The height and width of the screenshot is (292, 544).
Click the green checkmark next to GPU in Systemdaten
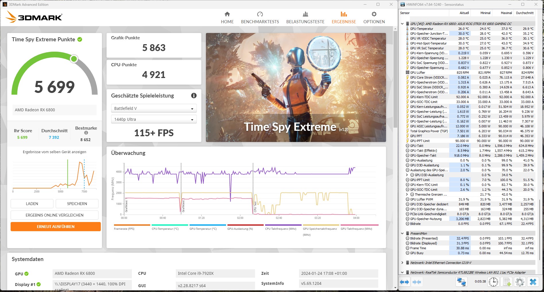pyautogui.click(x=26, y=274)
